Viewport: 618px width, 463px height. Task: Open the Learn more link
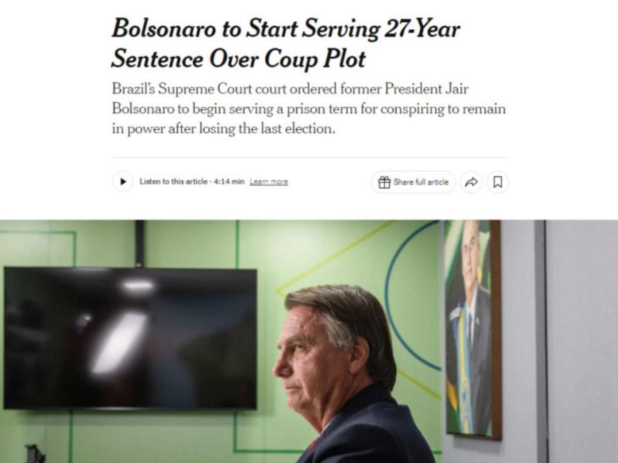coord(268,182)
